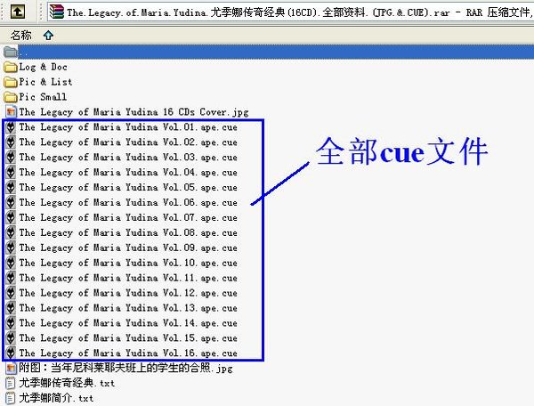Click the up one level arrow button
The image size is (534, 406).
(18, 12)
